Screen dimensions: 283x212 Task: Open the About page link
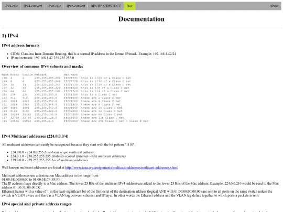pos(274,6)
